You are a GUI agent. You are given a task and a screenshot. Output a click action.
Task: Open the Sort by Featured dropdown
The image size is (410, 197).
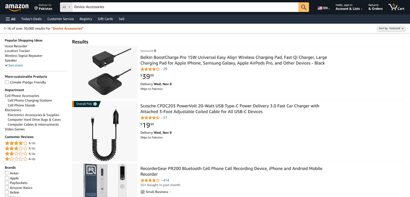pos(391,28)
